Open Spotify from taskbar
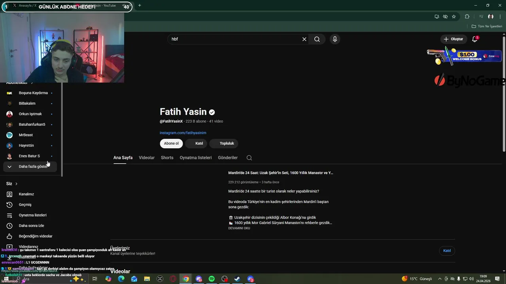The image size is (506, 284). 211,279
